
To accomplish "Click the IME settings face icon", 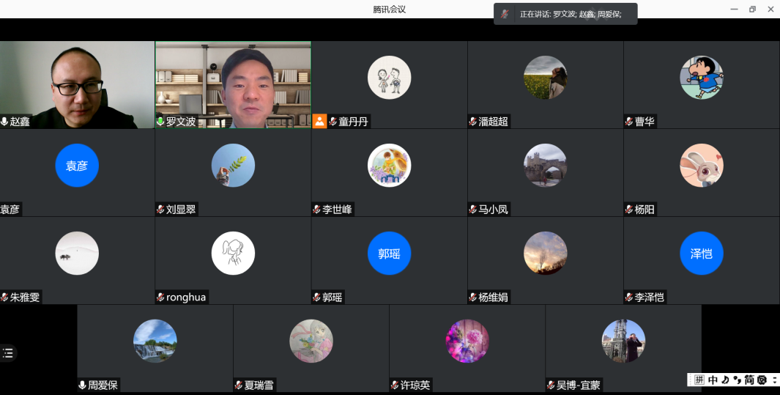I will [x=762, y=380].
